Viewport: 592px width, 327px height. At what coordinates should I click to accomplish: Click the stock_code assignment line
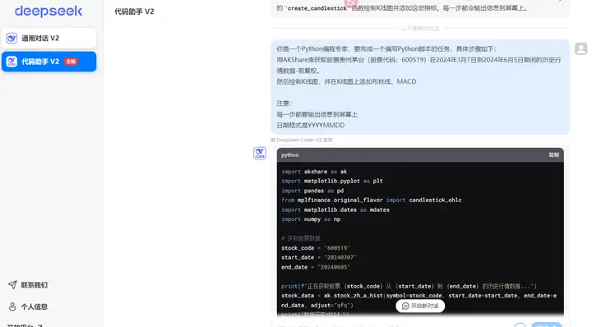pos(315,248)
